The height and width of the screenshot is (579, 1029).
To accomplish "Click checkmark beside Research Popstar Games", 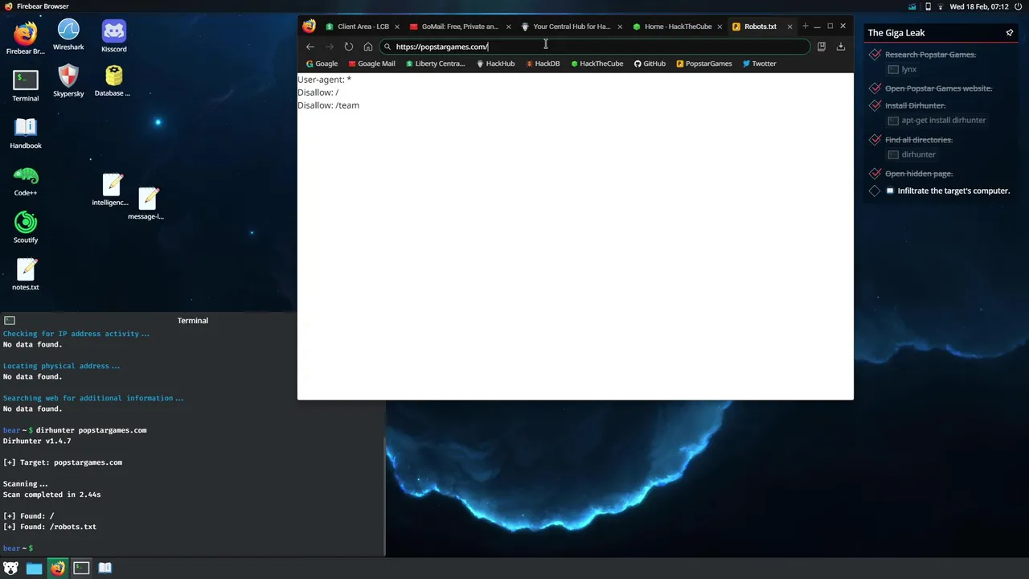I will point(875,55).
